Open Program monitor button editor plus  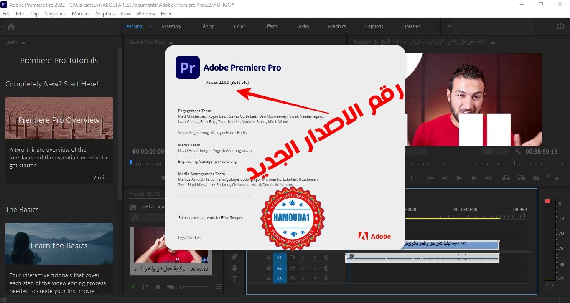click(557, 179)
